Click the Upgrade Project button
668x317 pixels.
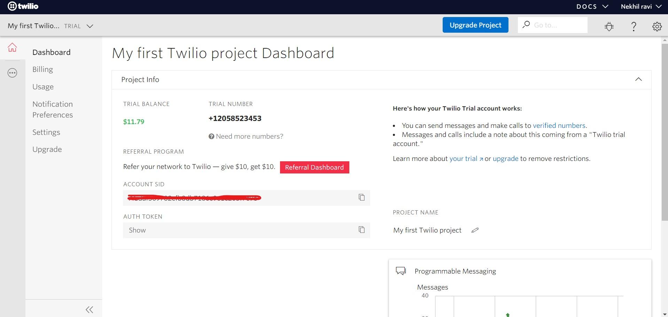(475, 25)
